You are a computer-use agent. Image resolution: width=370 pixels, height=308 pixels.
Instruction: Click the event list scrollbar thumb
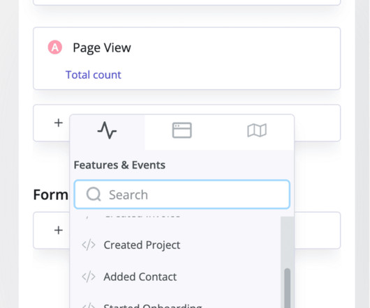[x=287, y=288]
